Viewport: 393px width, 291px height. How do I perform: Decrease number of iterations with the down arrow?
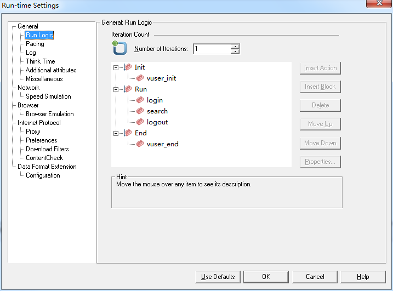235,52
